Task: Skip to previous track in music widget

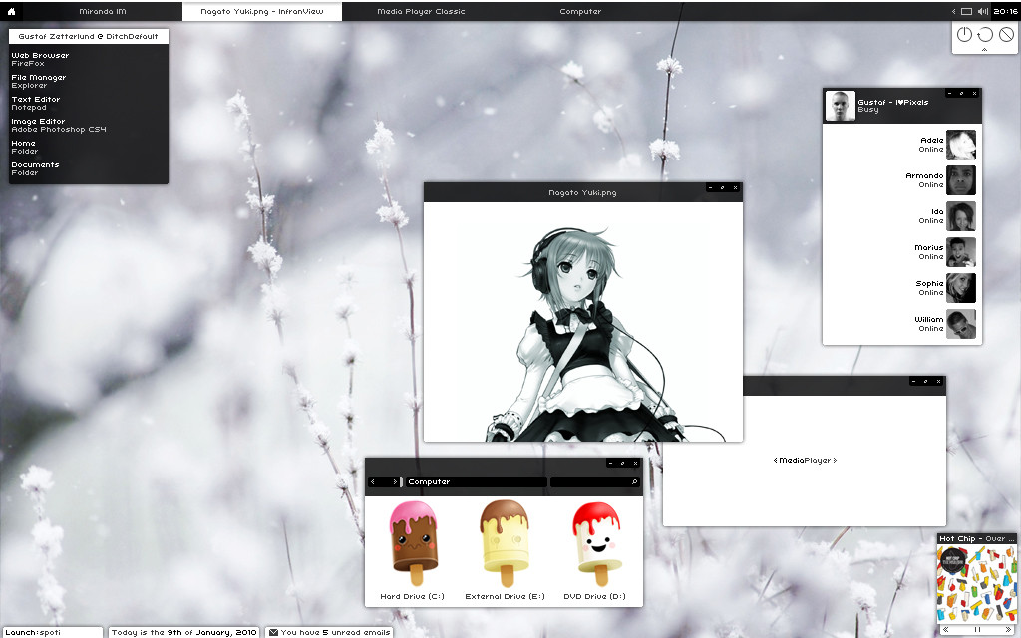Action: (x=945, y=630)
